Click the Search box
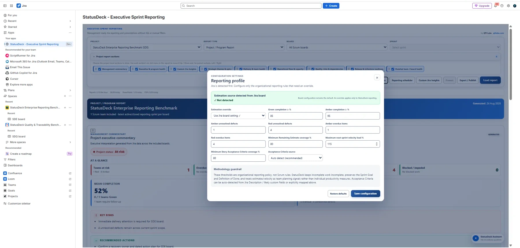 (251, 6)
